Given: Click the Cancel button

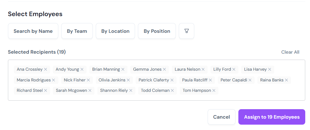Looking at the screenshot, I should tap(222, 117).
